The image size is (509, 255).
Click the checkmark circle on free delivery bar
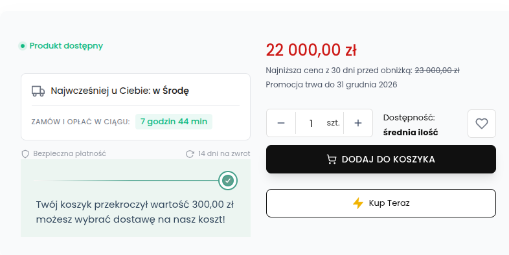(x=228, y=181)
